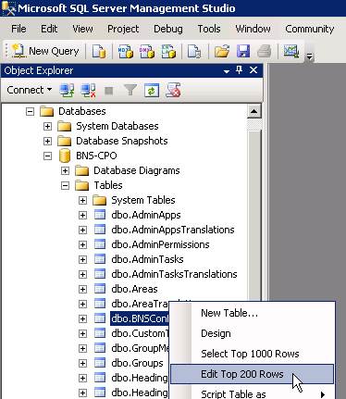Select the dbo.AdminTasksTranslations table
This screenshot has height=399, width=346.
174,274
